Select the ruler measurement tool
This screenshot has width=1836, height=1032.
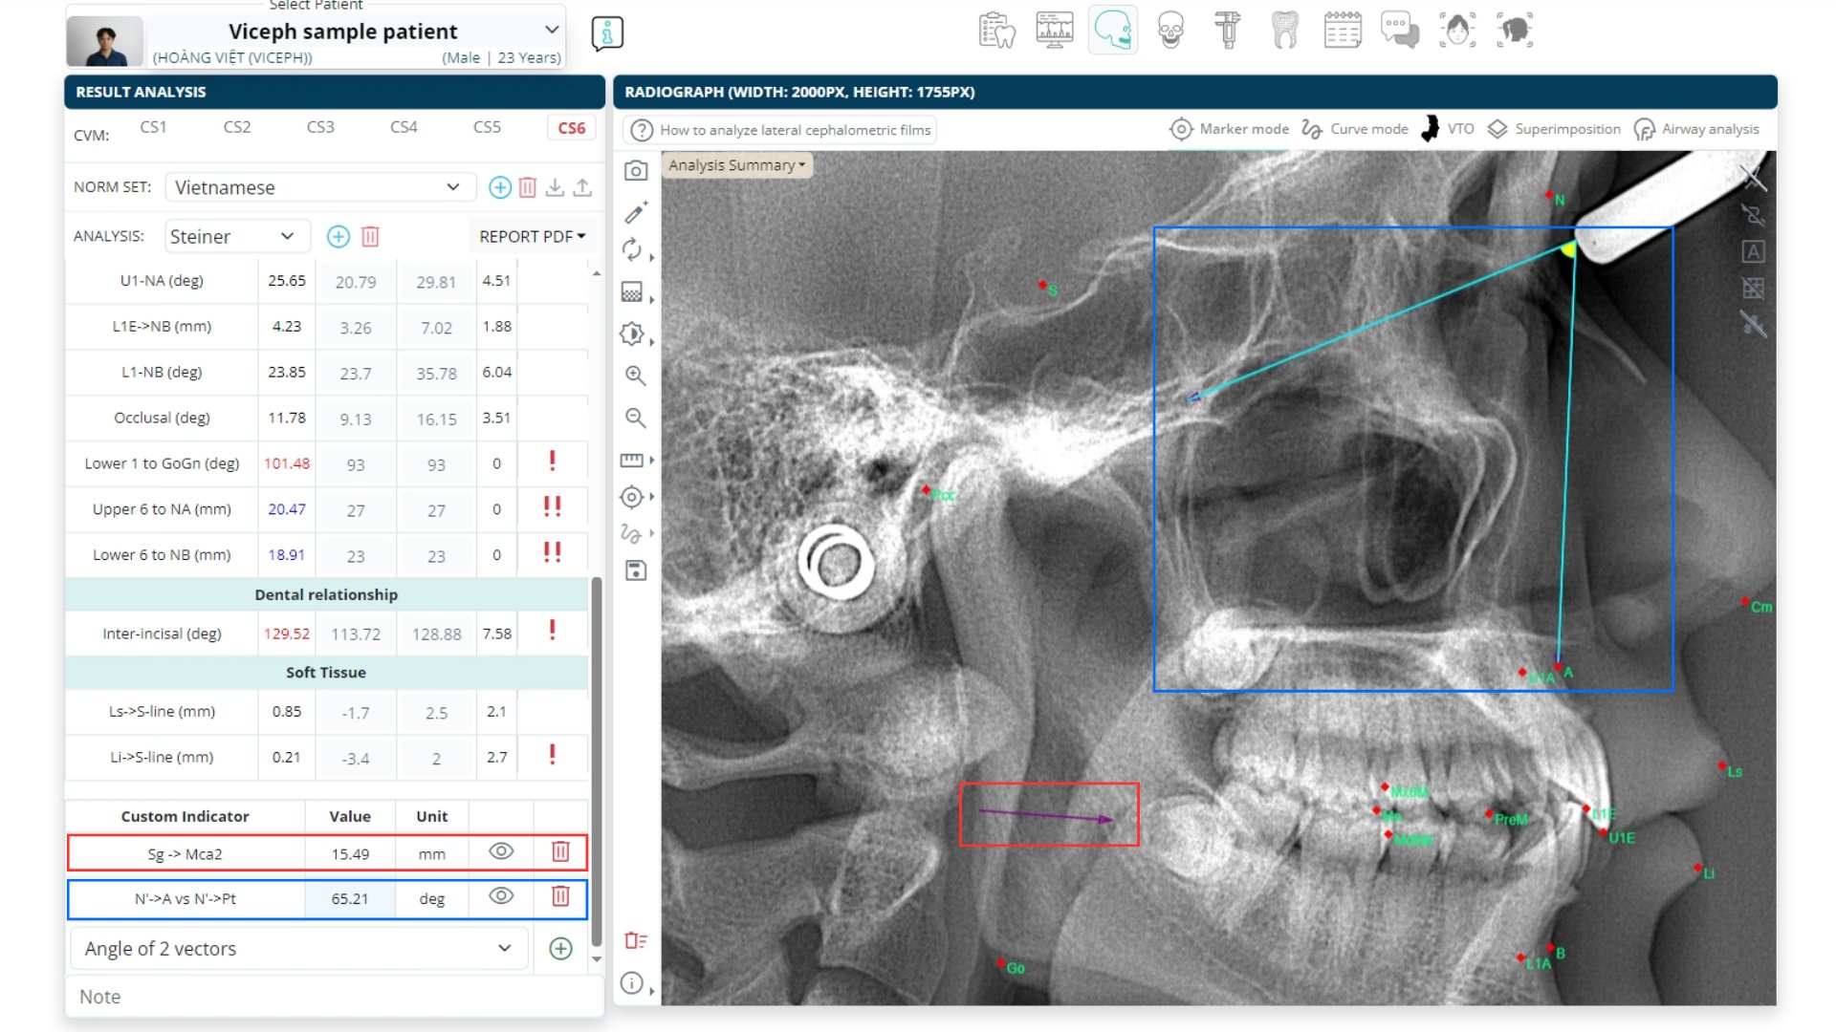[x=632, y=460]
